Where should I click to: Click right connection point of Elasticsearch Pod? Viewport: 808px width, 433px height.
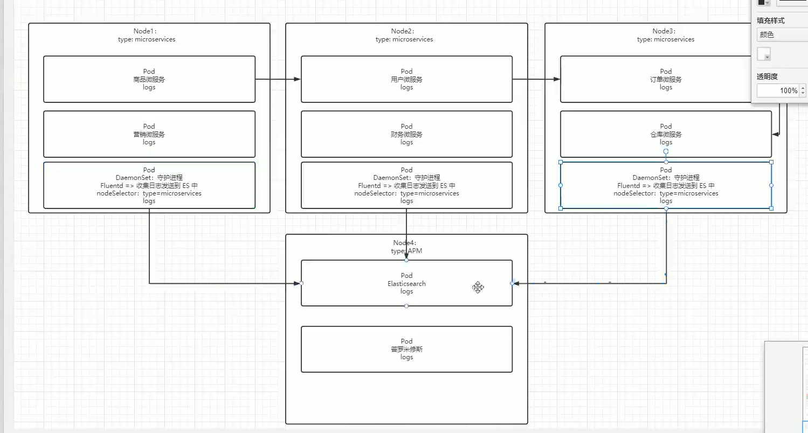pyautogui.click(x=512, y=283)
